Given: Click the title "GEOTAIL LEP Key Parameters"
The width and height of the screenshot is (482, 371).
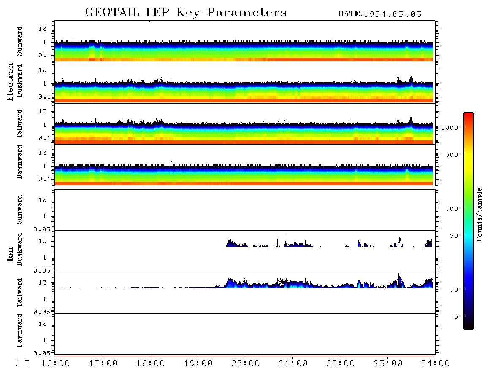Looking at the screenshot, I should [x=186, y=13].
